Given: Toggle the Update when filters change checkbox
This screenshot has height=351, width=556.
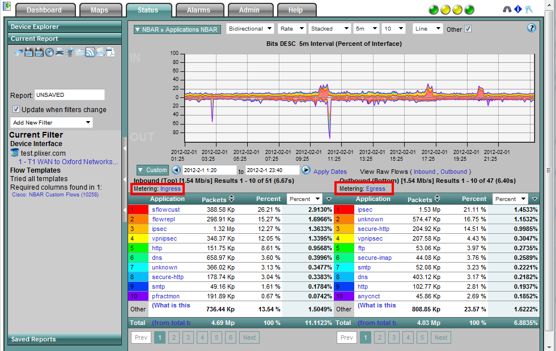Looking at the screenshot, I should [16, 109].
